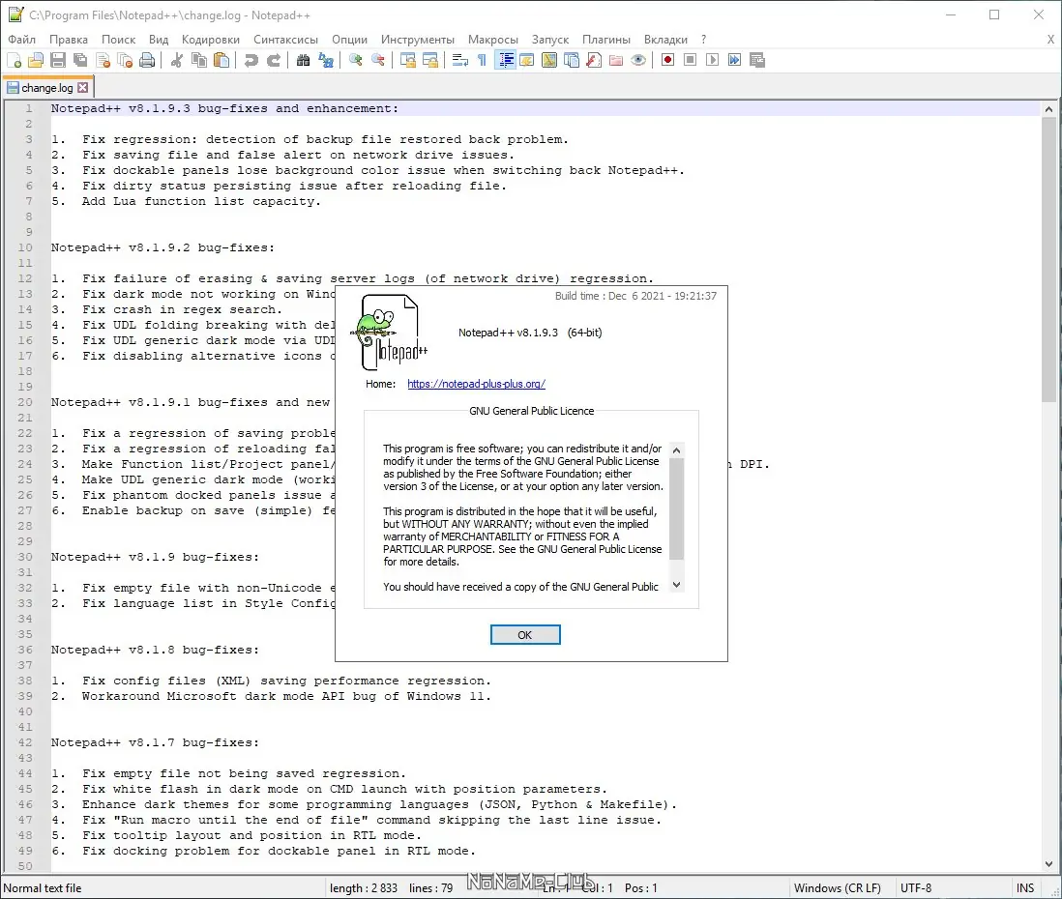Open the Синтаксисы menu
1062x899 pixels.
pos(286,40)
